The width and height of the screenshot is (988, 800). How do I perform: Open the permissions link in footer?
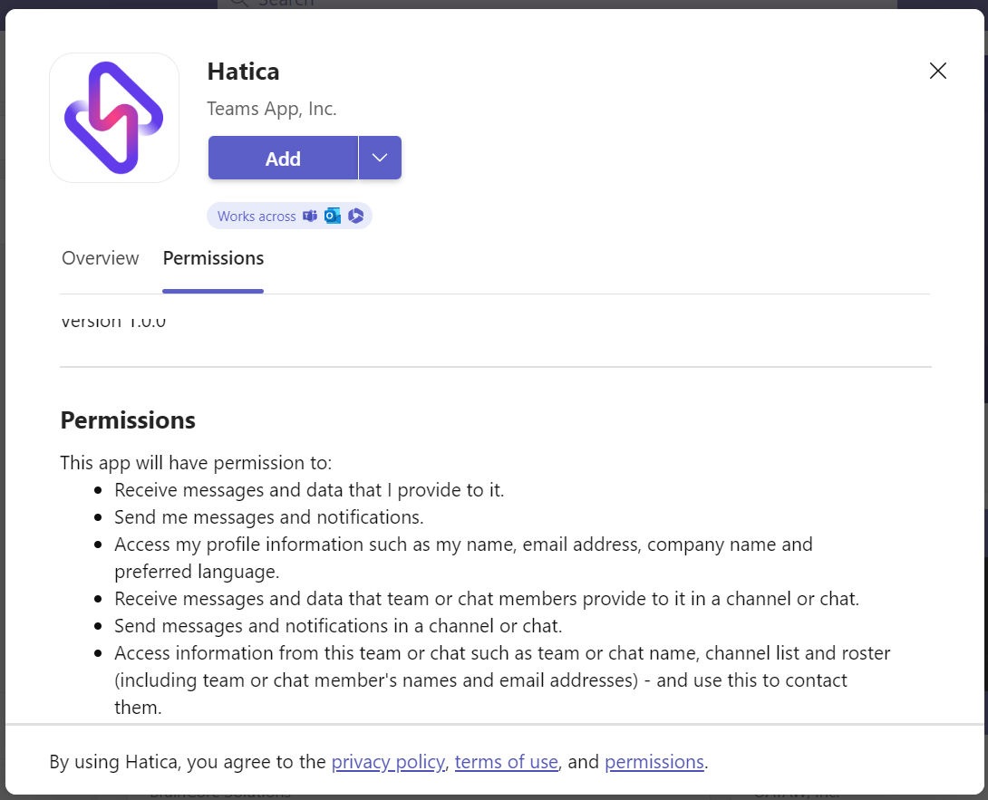[654, 762]
